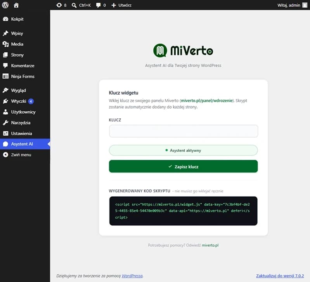Open the Wtyczki menu item

pos(25,101)
